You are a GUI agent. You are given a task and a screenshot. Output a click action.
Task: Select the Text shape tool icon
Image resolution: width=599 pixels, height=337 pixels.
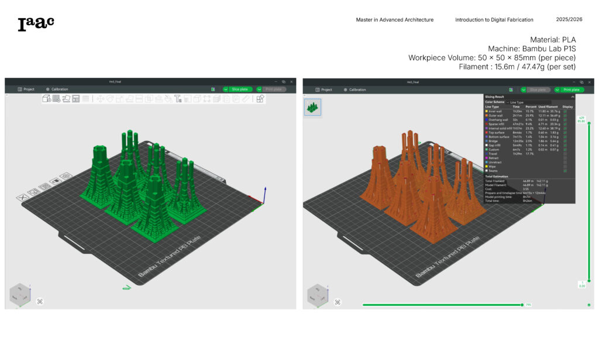click(178, 99)
